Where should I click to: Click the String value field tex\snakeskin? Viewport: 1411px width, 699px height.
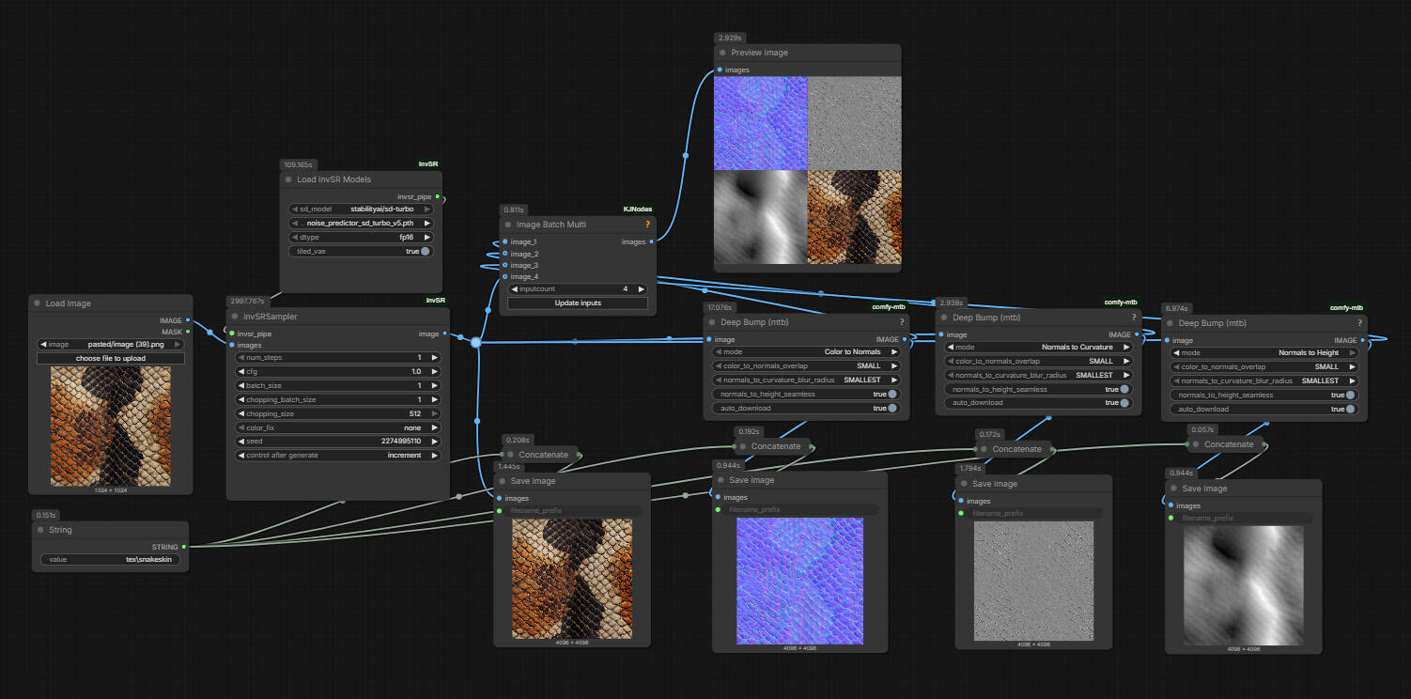pos(110,560)
